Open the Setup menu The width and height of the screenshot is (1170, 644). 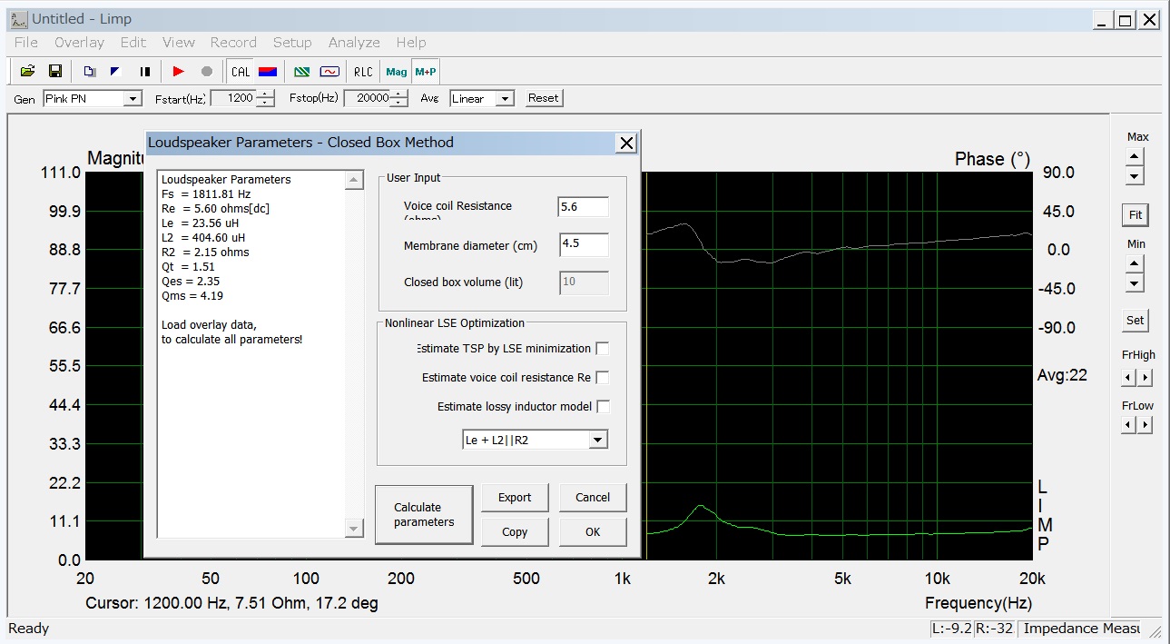[x=292, y=42]
